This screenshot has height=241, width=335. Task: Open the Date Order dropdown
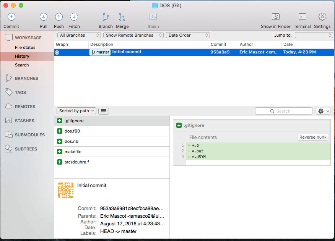point(188,35)
